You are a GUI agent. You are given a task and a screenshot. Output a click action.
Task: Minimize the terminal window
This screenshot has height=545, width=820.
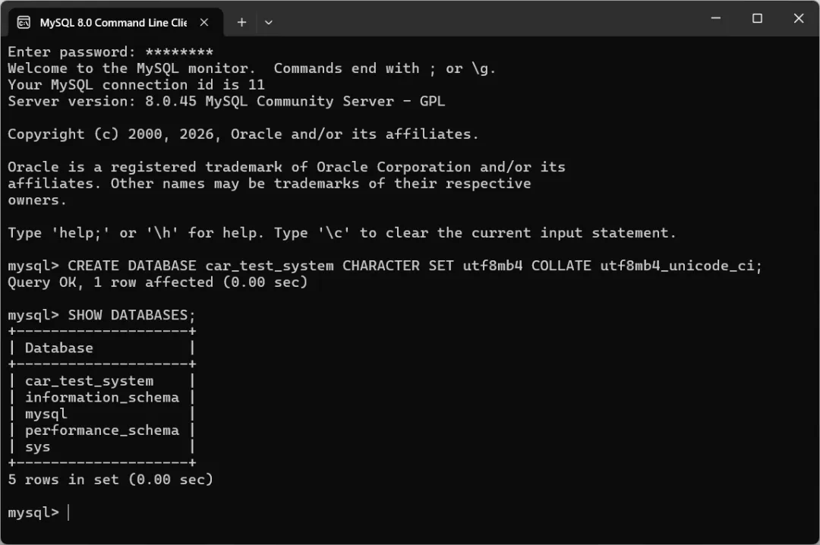716,18
